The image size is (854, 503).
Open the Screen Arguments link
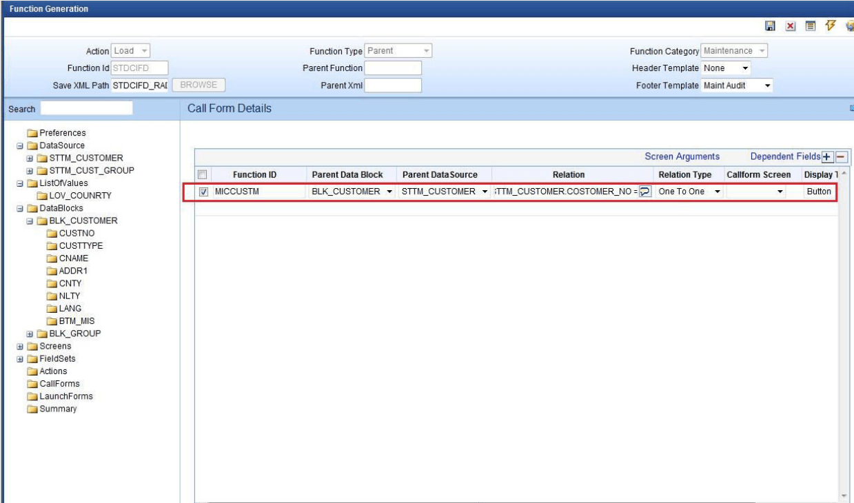[x=682, y=156]
